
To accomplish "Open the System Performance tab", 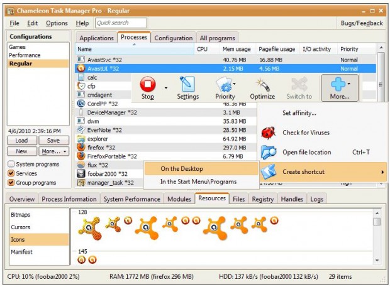I will 132,199.
